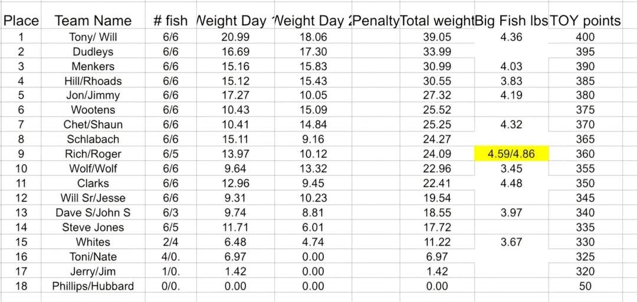Click the 'Tony/ Will' team name cell

coord(93,37)
